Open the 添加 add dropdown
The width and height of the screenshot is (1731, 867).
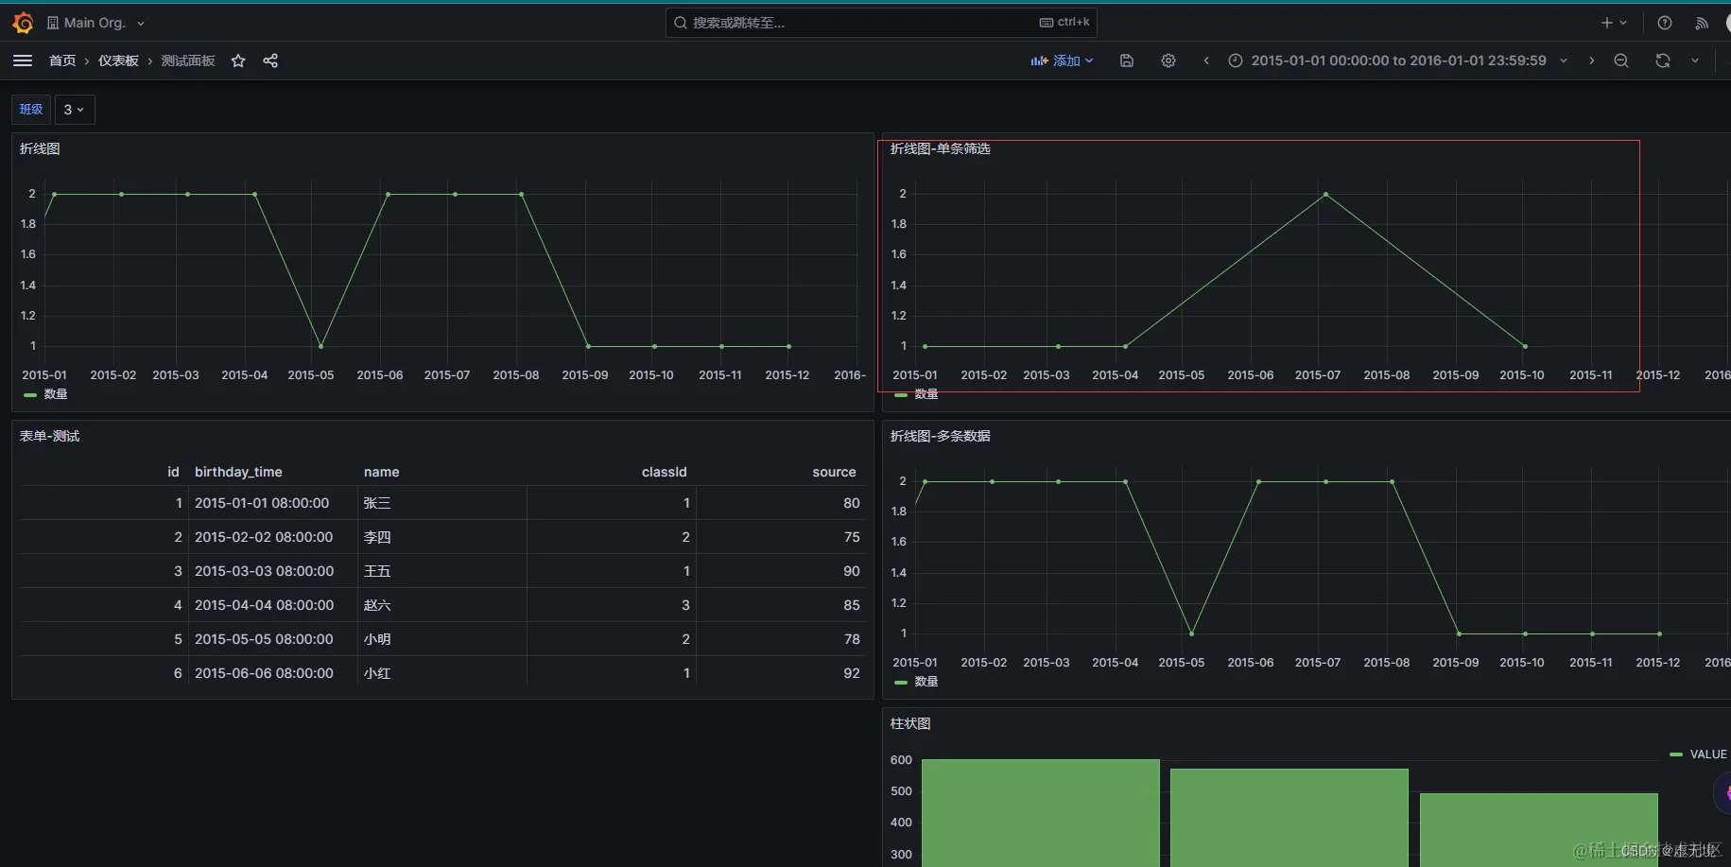(x=1062, y=61)
